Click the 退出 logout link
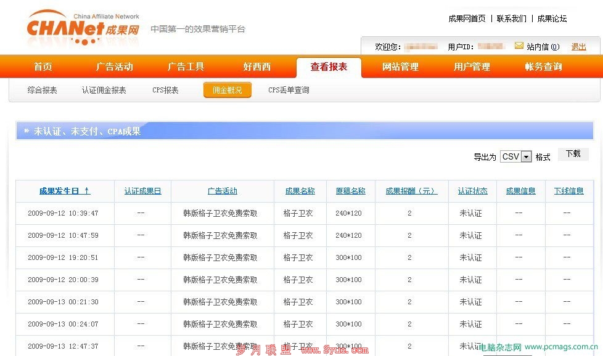This screenshot has height=356, width=603. click(578, 47)
